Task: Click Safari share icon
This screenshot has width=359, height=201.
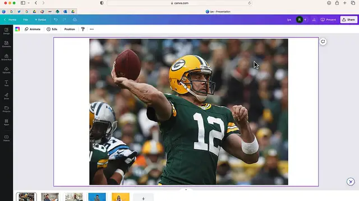Action: (337, 3)
